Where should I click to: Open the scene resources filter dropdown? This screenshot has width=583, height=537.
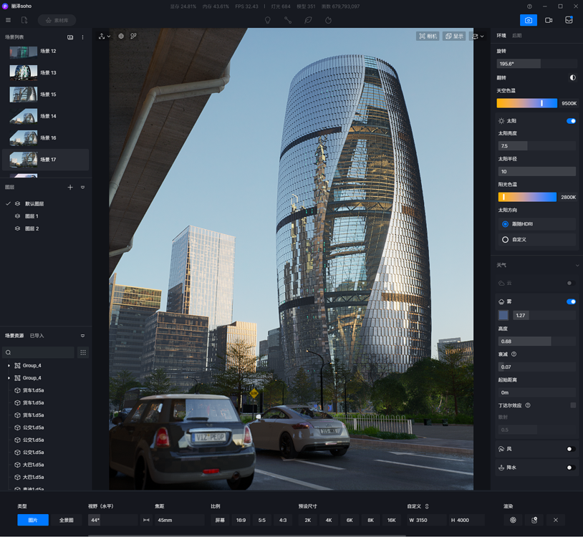(82, 336)
